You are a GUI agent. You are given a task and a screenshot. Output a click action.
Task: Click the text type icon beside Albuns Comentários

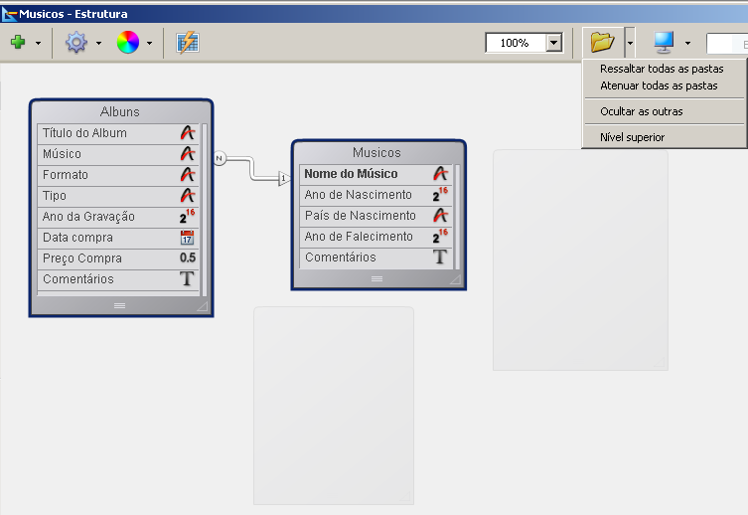pyautogui.click(x=187, y=279)
